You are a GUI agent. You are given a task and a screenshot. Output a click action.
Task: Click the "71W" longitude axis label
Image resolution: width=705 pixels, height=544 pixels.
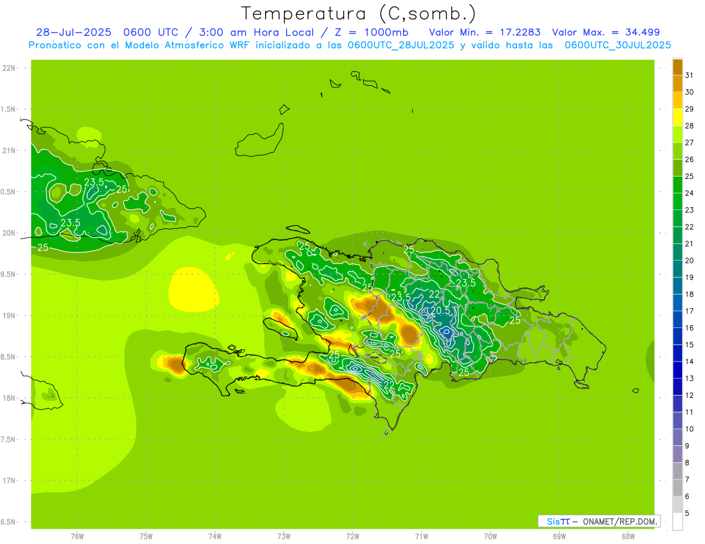[x=421, y=536]
